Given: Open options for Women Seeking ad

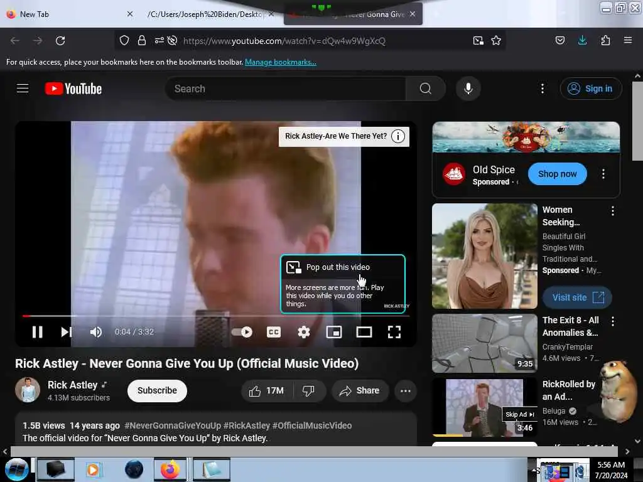Looking at the screenshot, I should [613, 211].
